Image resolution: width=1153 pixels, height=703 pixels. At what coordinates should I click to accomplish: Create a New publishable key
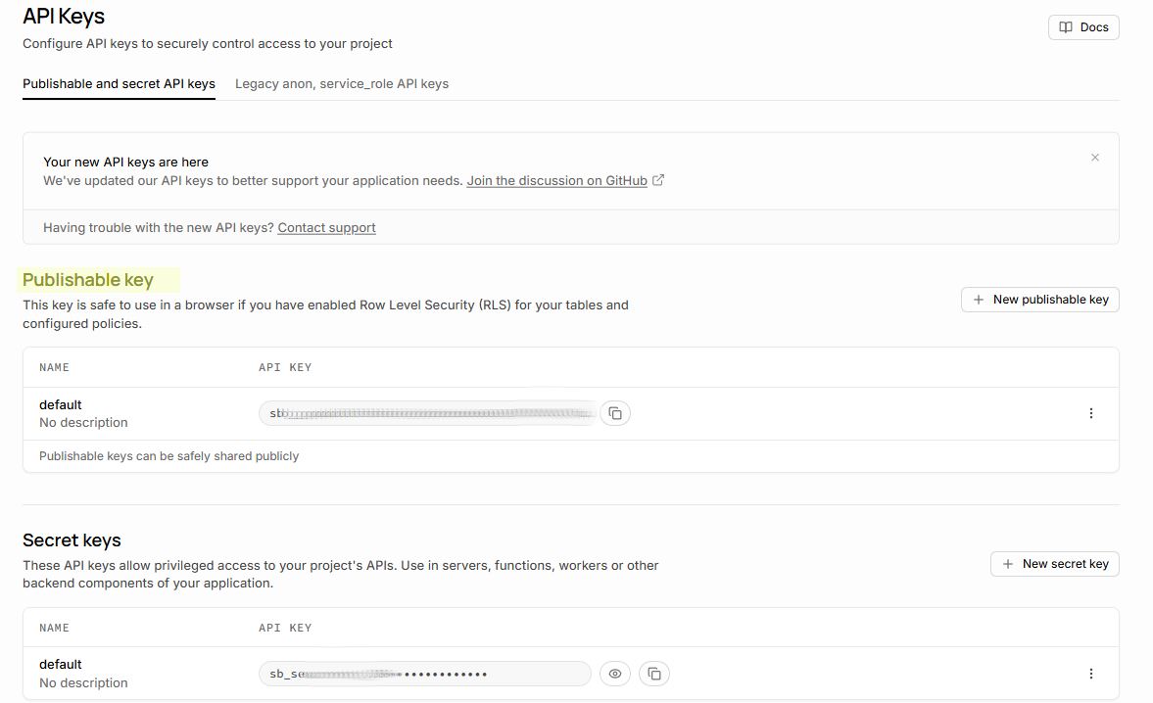coord(1039,300)
